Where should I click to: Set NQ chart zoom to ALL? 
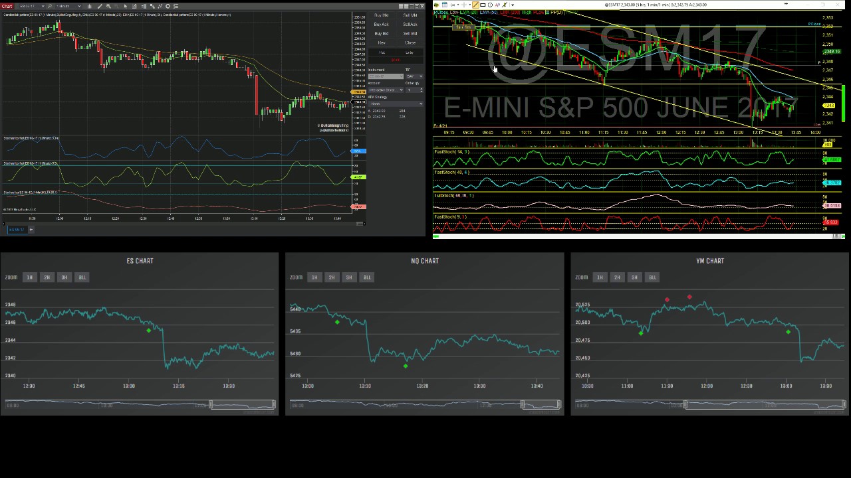(366, 277)
